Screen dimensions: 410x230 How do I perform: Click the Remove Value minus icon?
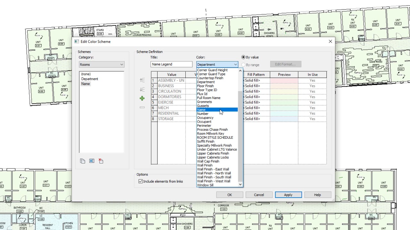[142, 107]
